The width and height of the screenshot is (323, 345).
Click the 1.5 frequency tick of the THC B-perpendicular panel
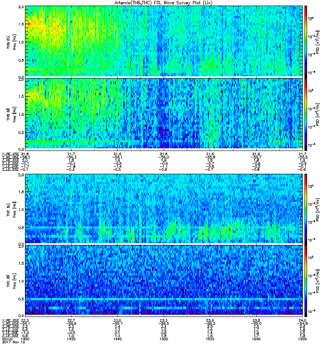(21, 192)
